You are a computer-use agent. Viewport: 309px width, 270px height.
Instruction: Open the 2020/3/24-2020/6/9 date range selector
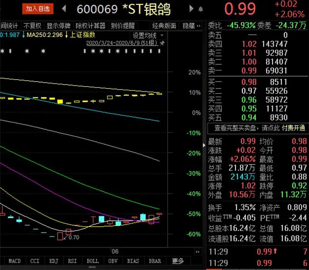coord(122,43)
